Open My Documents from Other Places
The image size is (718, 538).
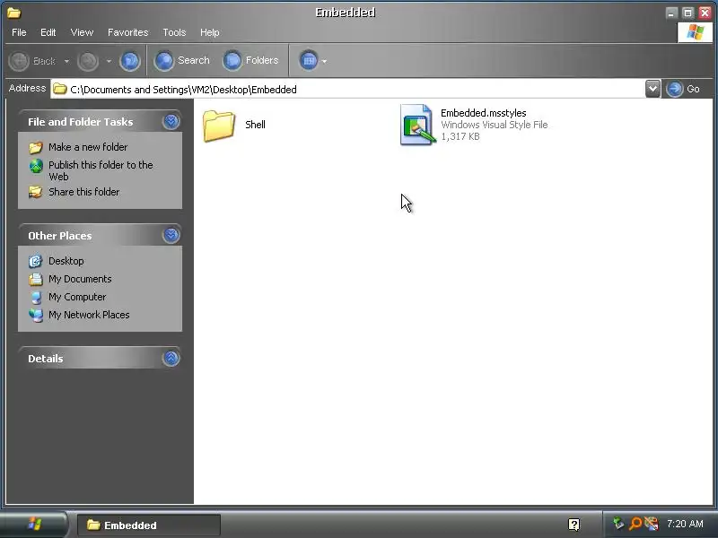point(80,279)
